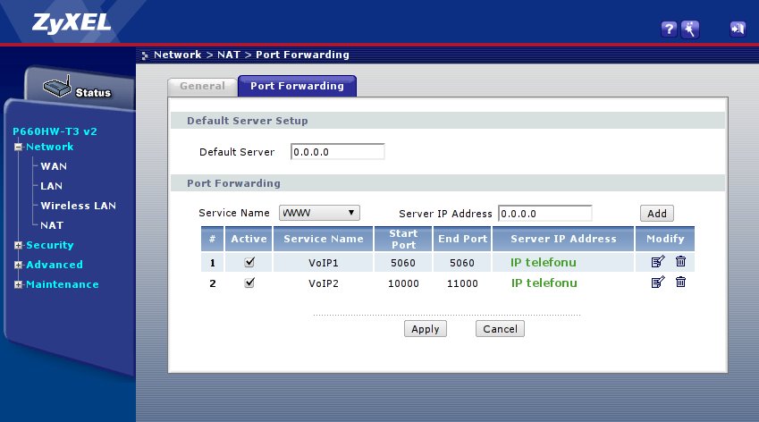Expand the Advanced menu section
759x422 pixels.
54,265
